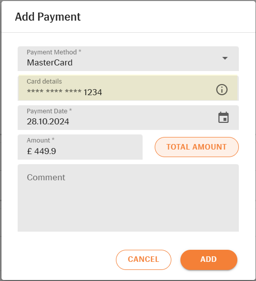Click the card details info icon
256x281 pixels.
222,90
